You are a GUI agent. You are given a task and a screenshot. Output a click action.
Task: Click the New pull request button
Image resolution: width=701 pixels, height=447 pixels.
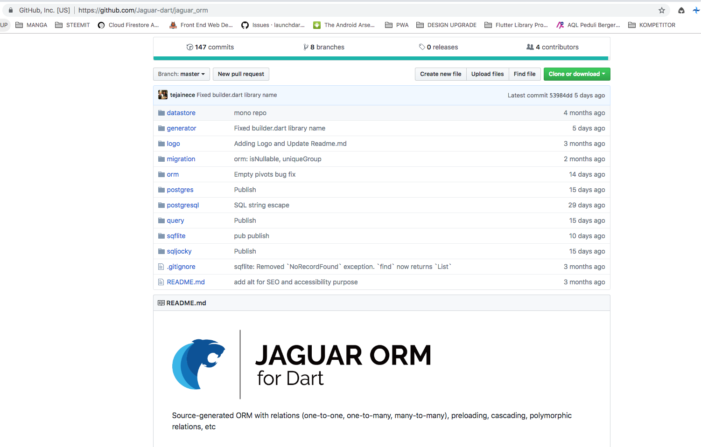[241, 74]
